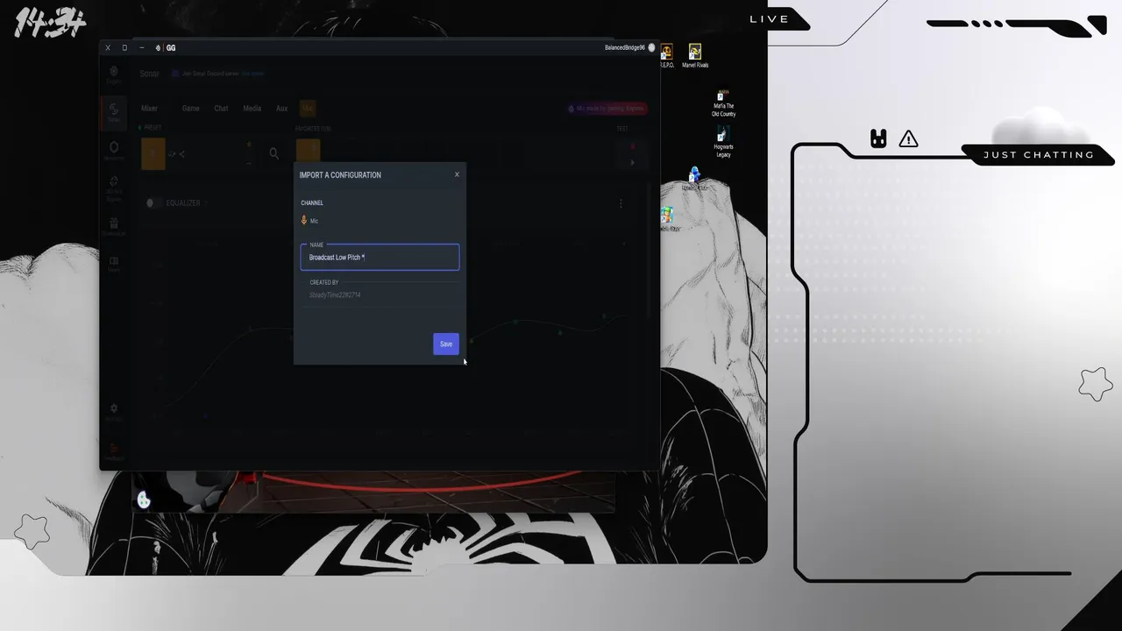
Task: Click the play test button
Action: click(x=632, y=162)
